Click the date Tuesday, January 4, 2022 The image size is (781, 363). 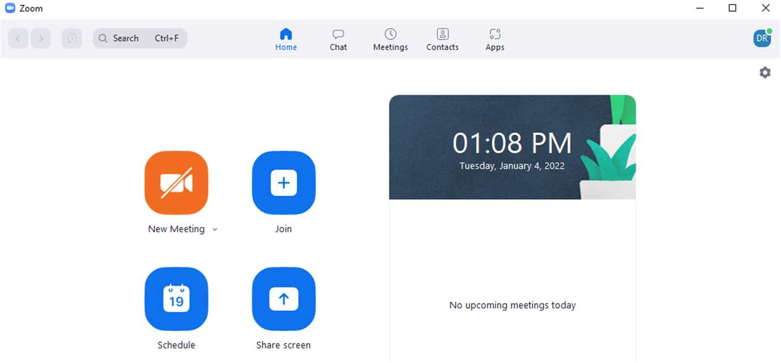point(512,166)
